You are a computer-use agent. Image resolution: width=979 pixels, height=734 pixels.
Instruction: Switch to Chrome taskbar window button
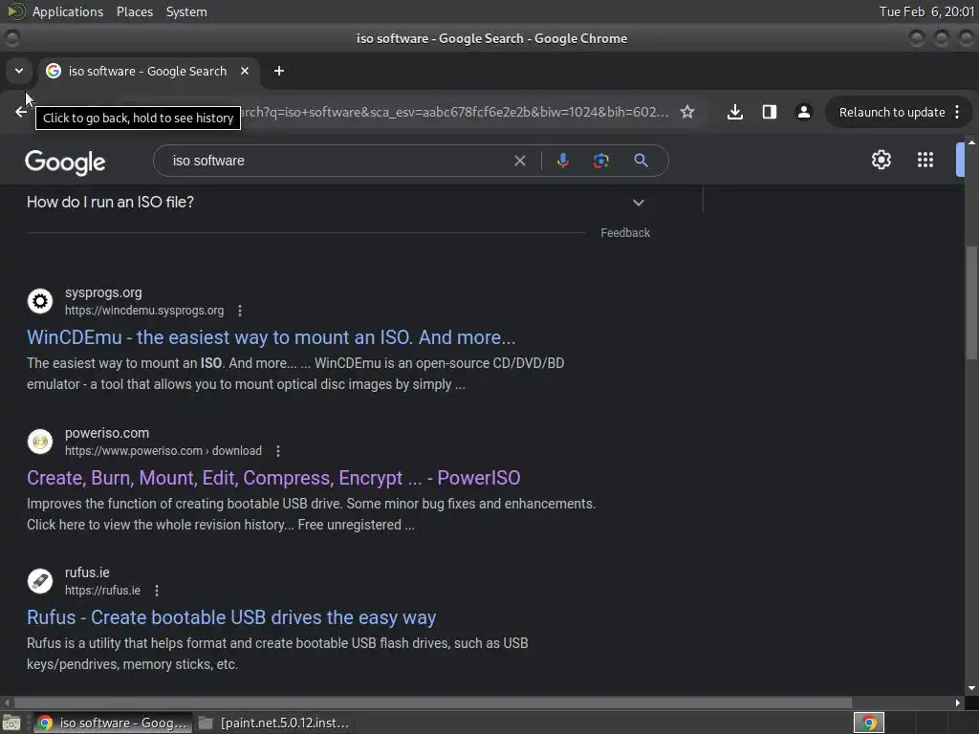point(113,723)
